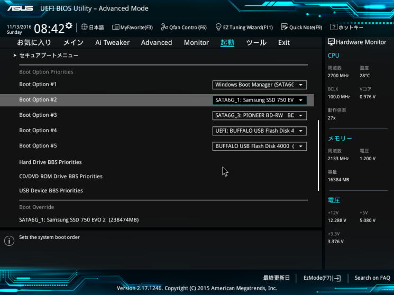394x295 pixels.
Task: Click Boot Override heading
Action: point(36,207)
